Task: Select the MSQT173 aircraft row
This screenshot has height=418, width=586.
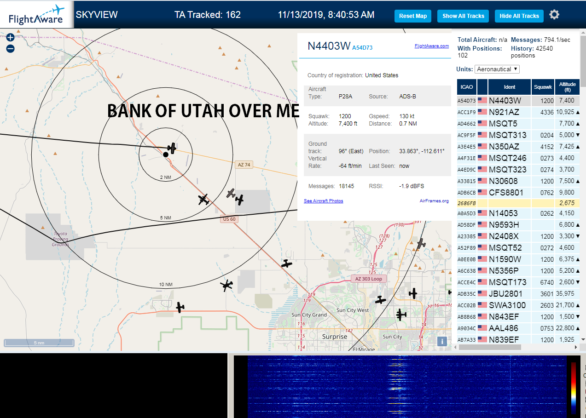Action: 518,282
